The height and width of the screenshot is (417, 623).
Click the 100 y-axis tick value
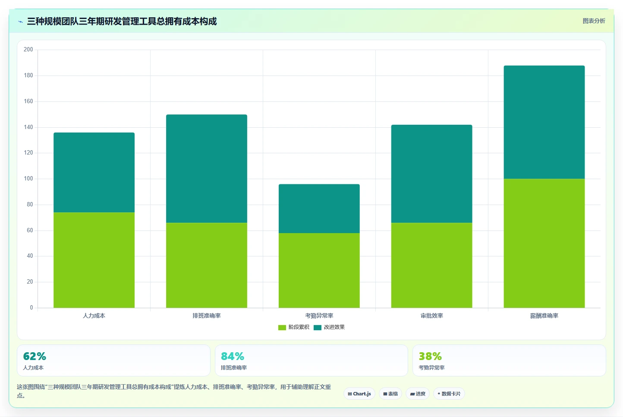[28, 179]
